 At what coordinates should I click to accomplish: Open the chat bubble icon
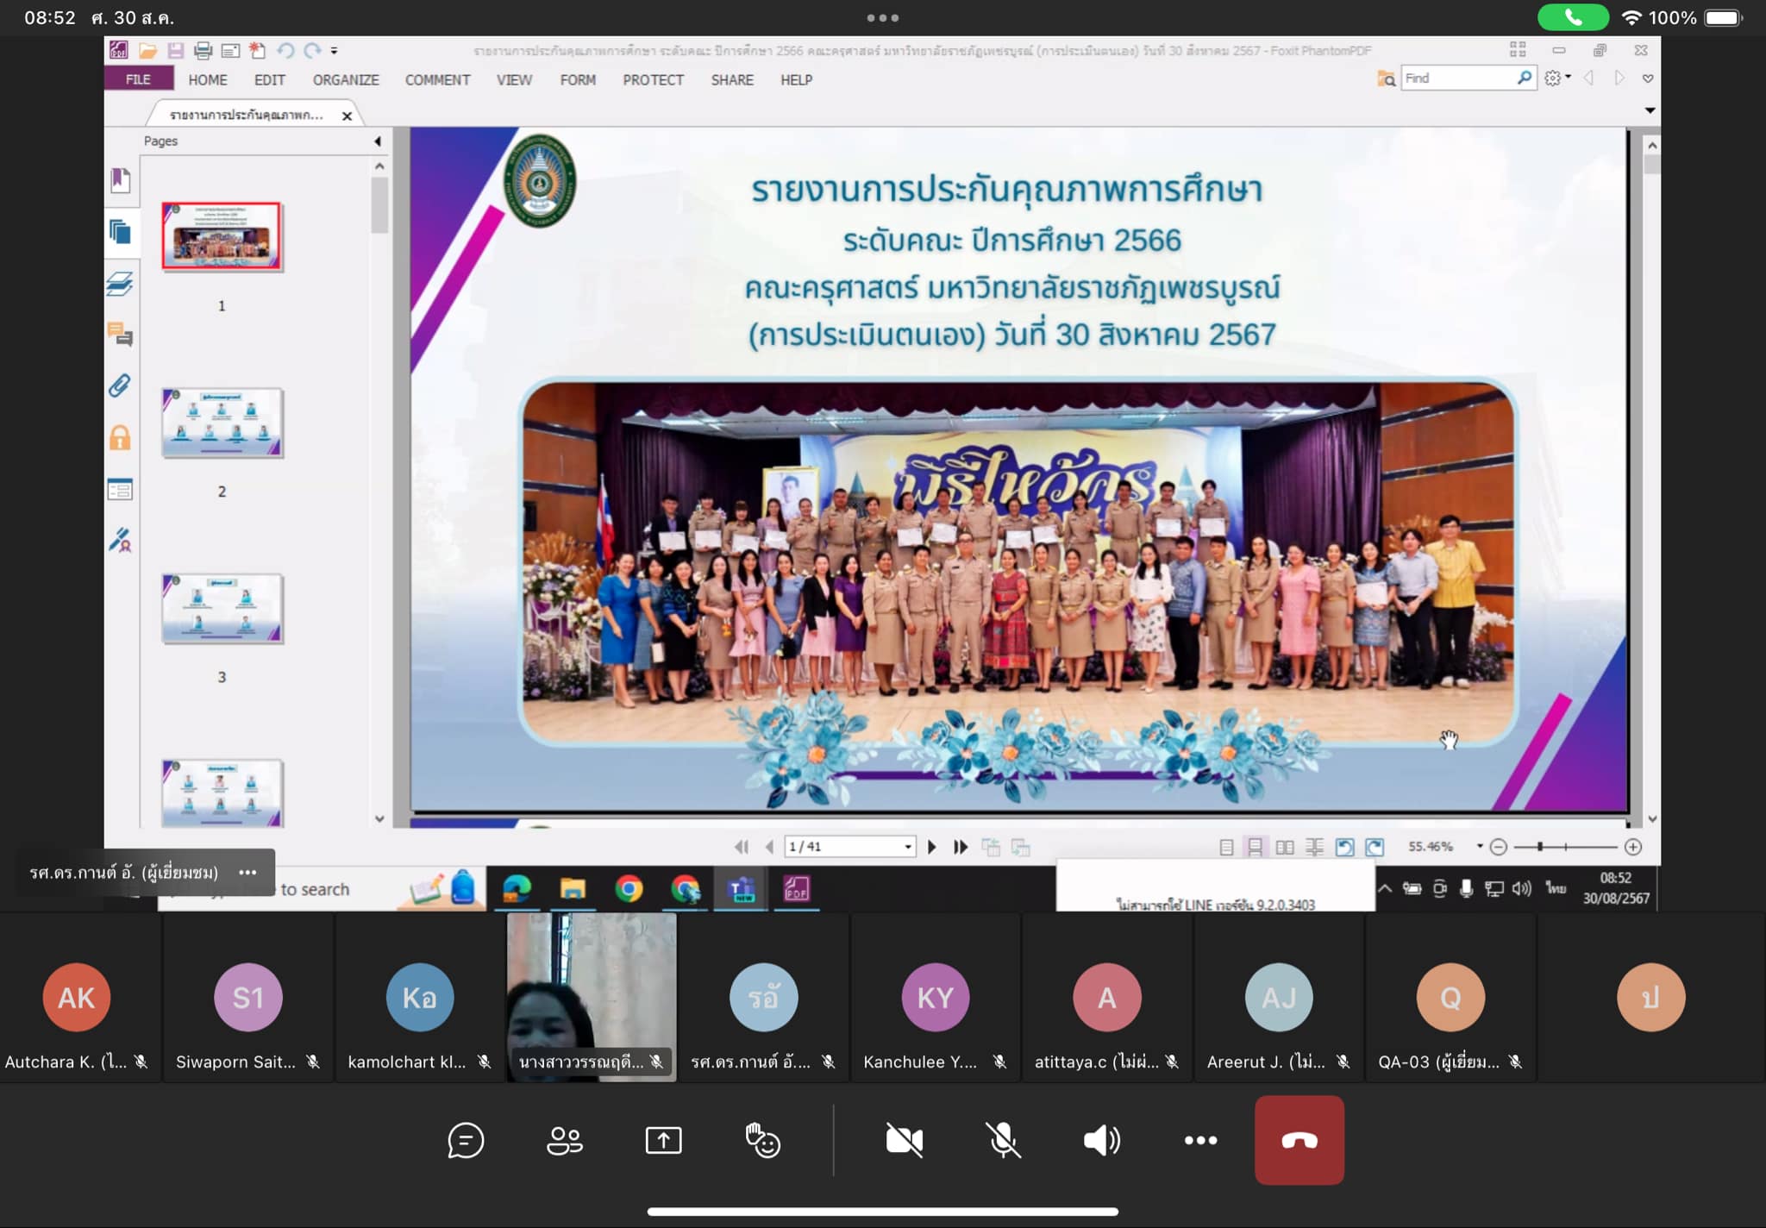(465, 1140)
